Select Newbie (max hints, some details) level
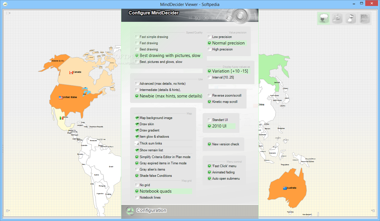This screenshot has width=380, height=221. (168, 96)
